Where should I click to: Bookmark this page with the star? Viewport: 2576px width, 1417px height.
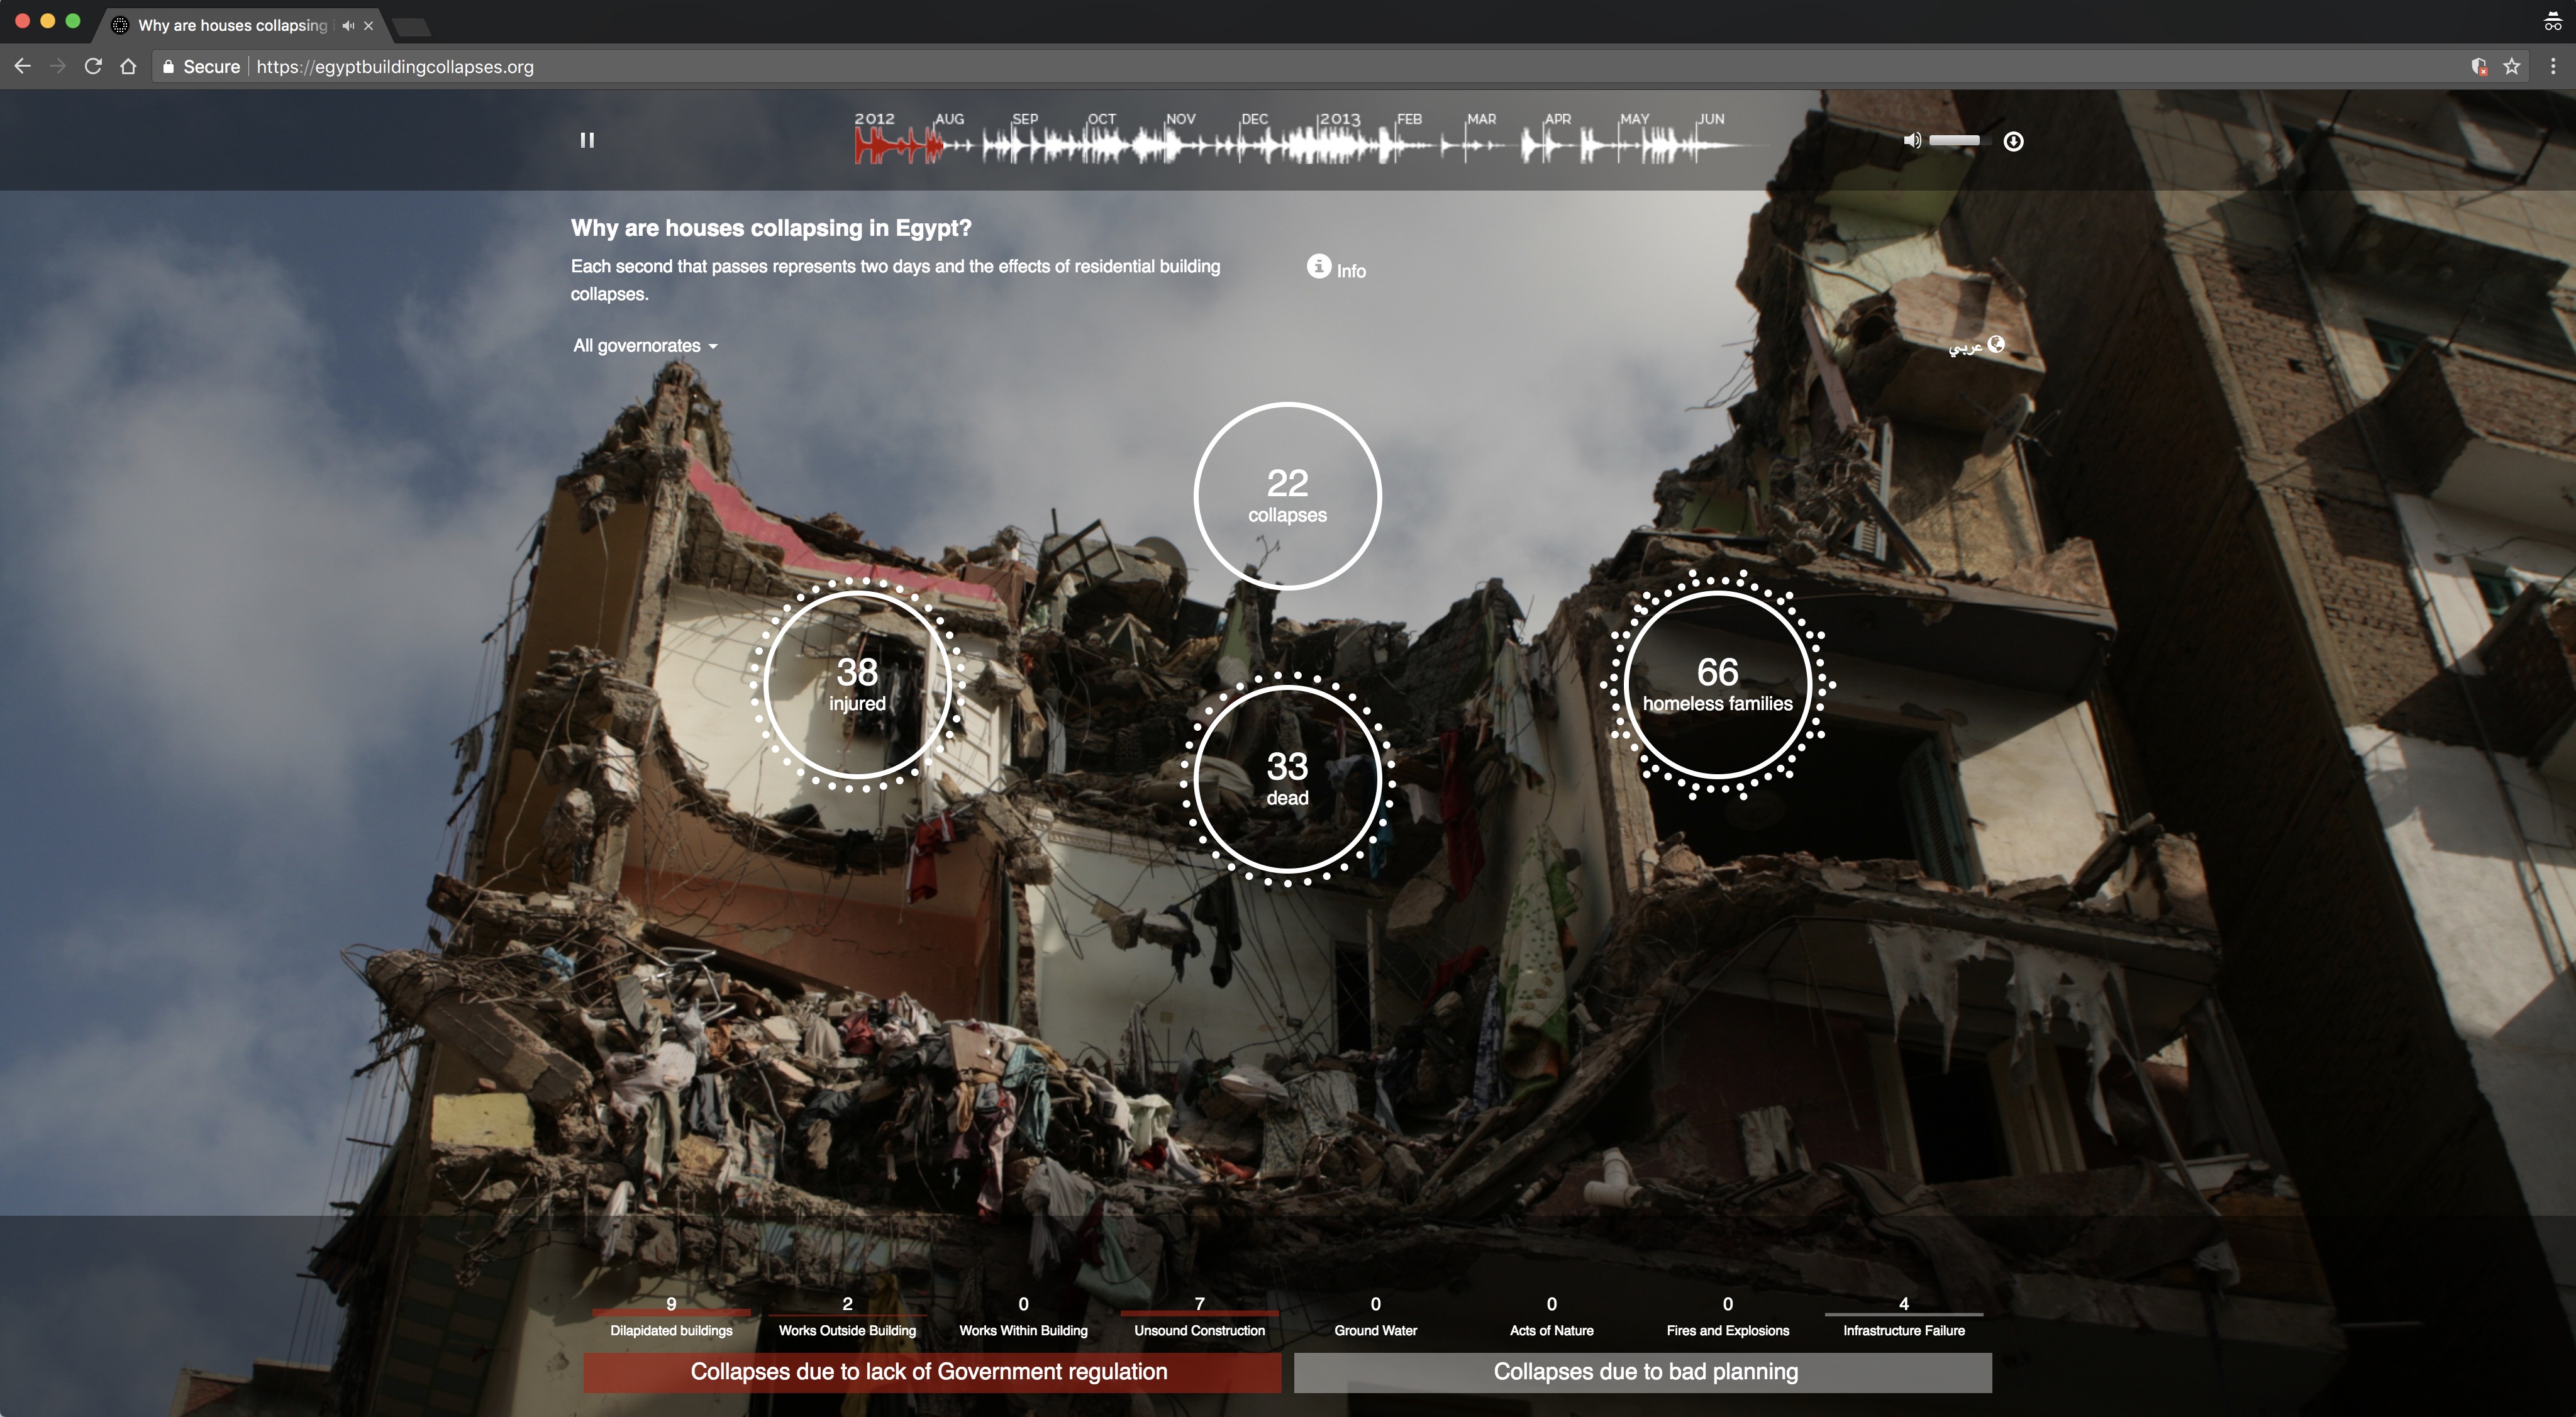tap(2511, 66)
